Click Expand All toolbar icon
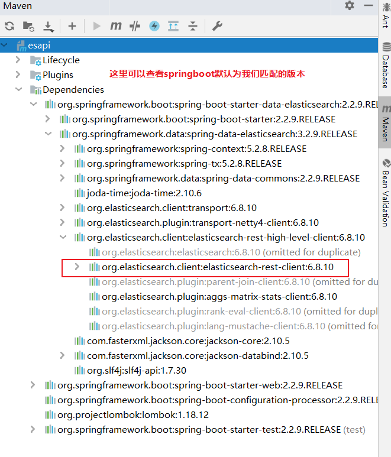Image resolution: width=391 pixels, height=457 pixels. click(173, 26)
